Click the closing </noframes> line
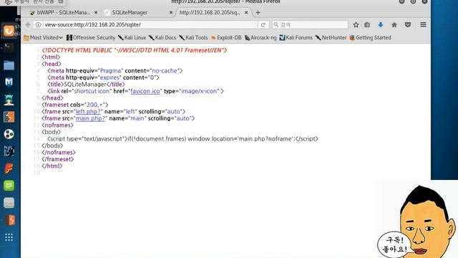Viewport: 458px width, 258px height. (59, 153)
